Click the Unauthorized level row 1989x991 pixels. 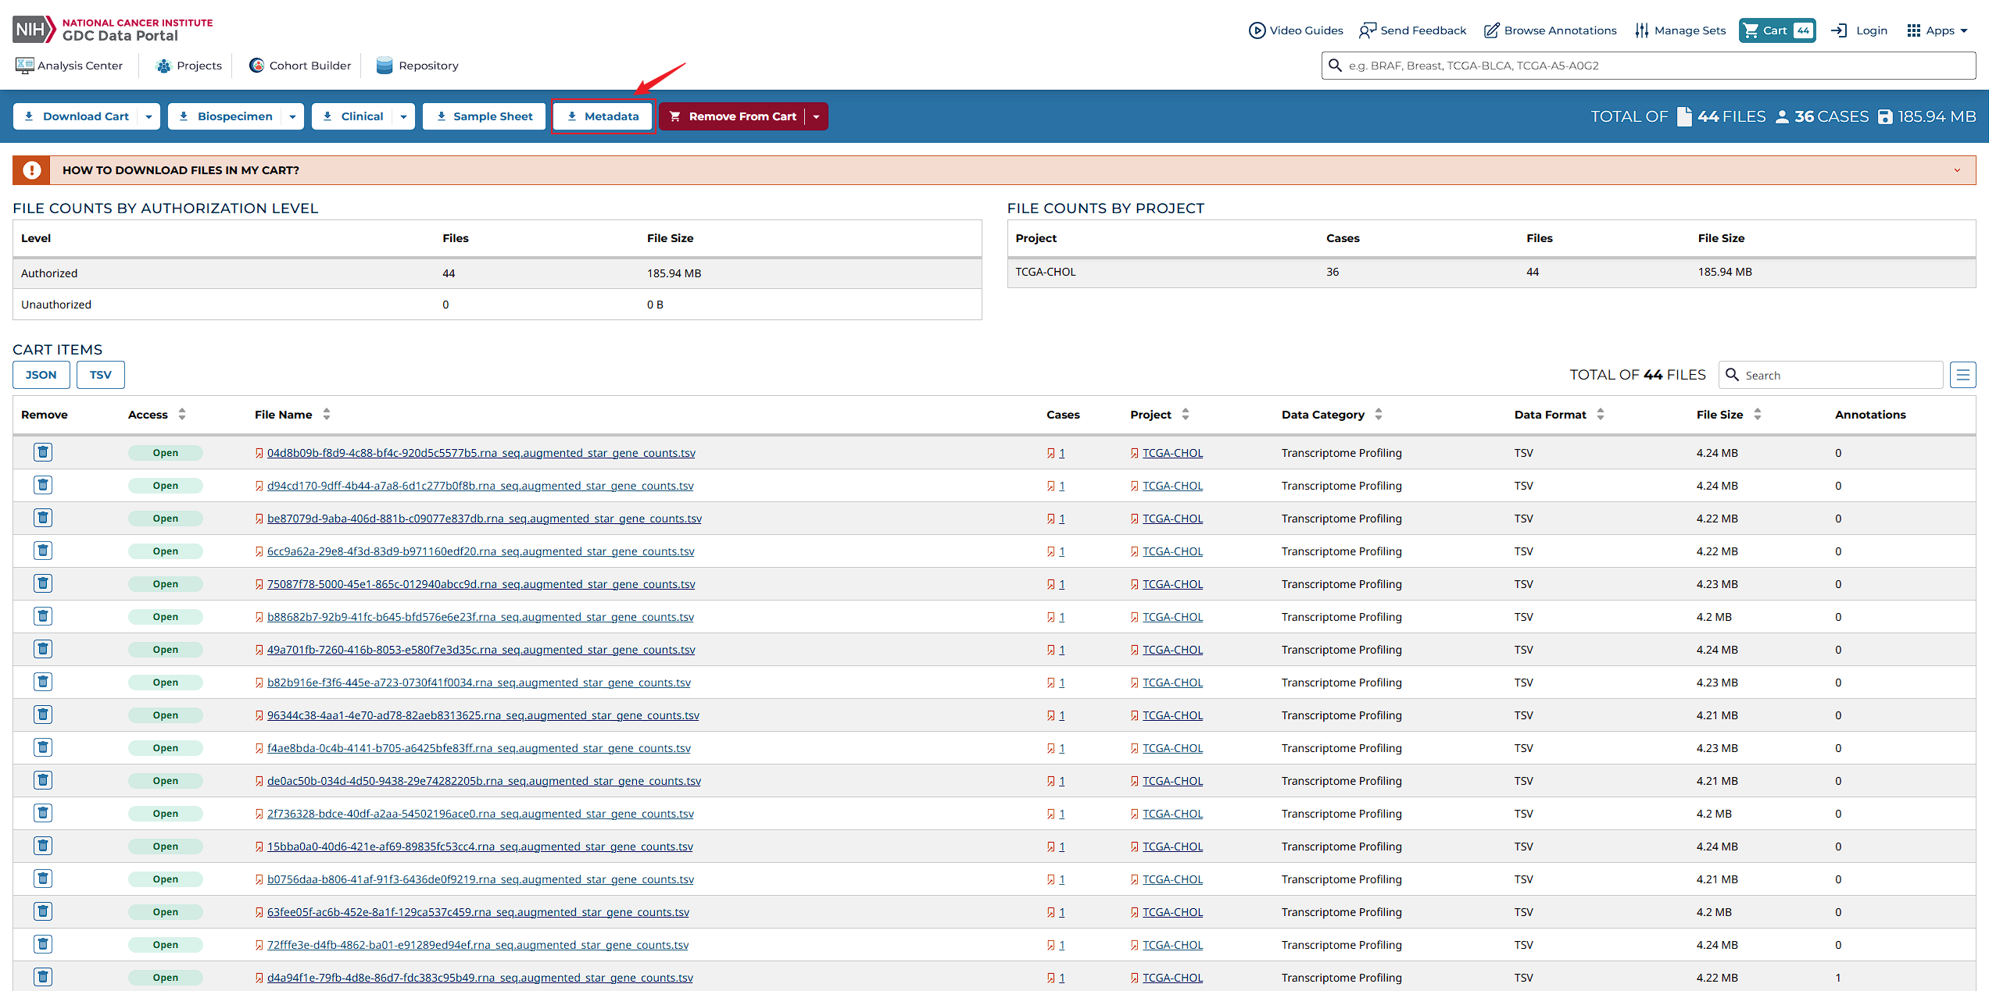click(497, 305)
